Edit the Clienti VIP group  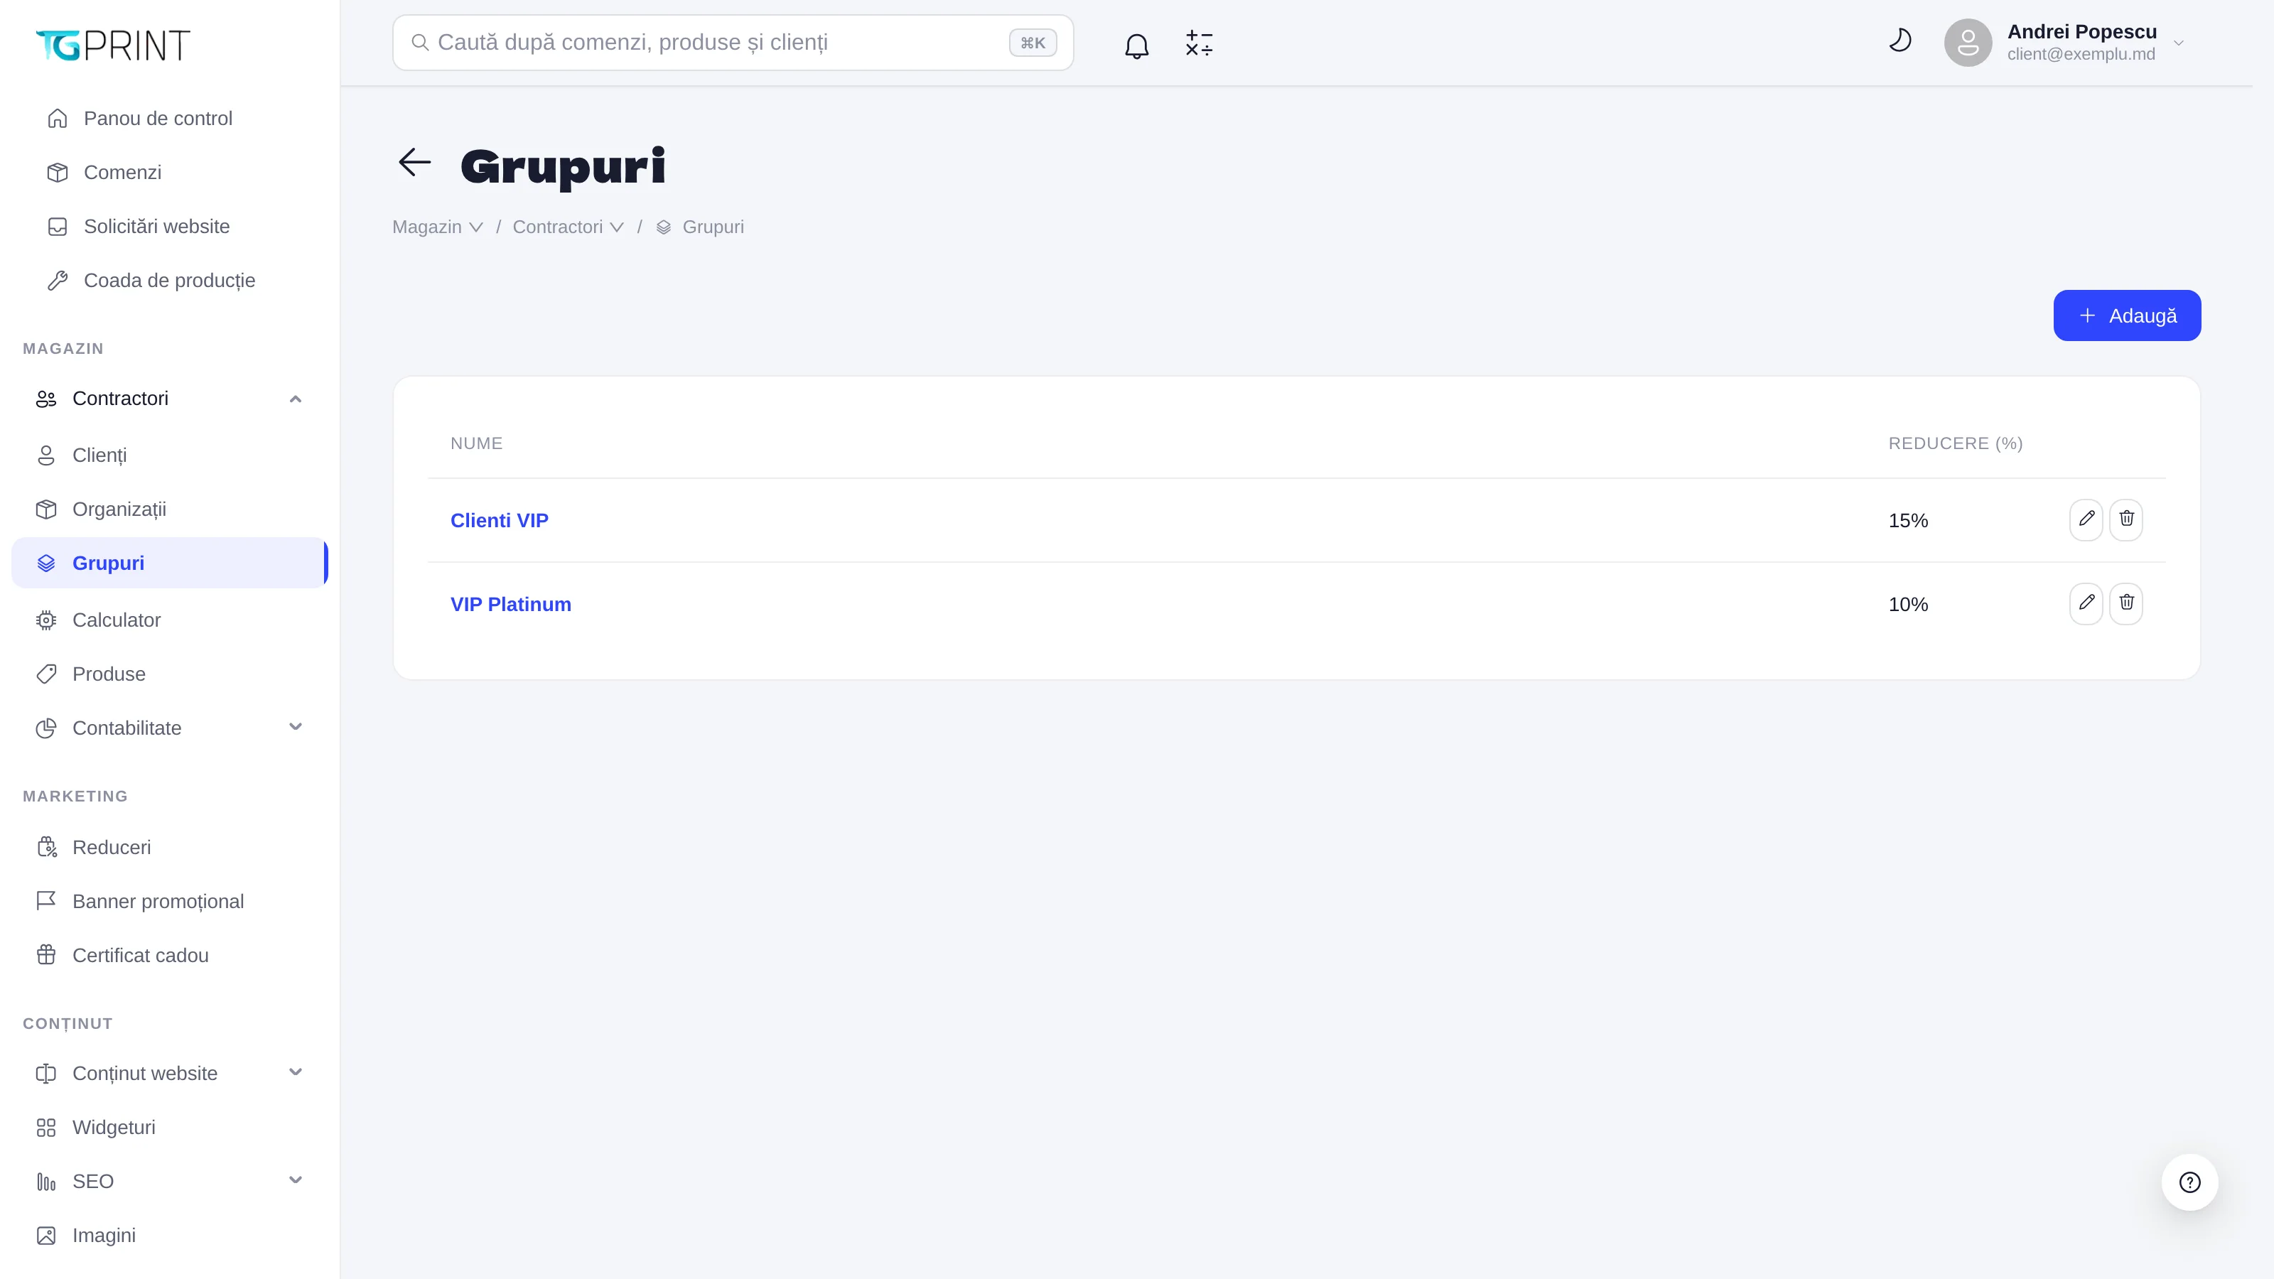pos(2086,520)
